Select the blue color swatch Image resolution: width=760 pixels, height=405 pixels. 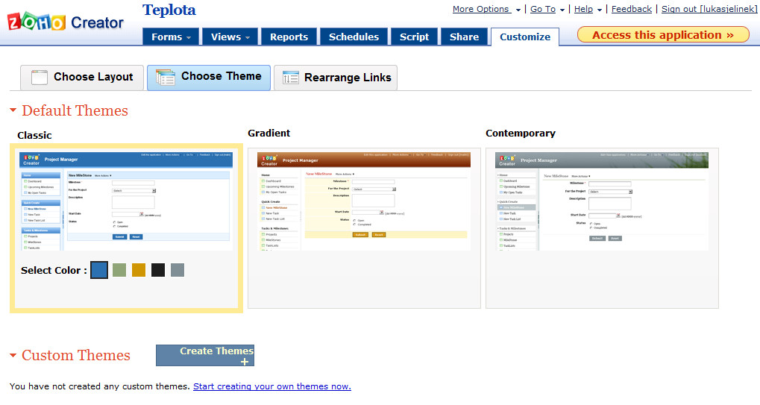[99, 270]
